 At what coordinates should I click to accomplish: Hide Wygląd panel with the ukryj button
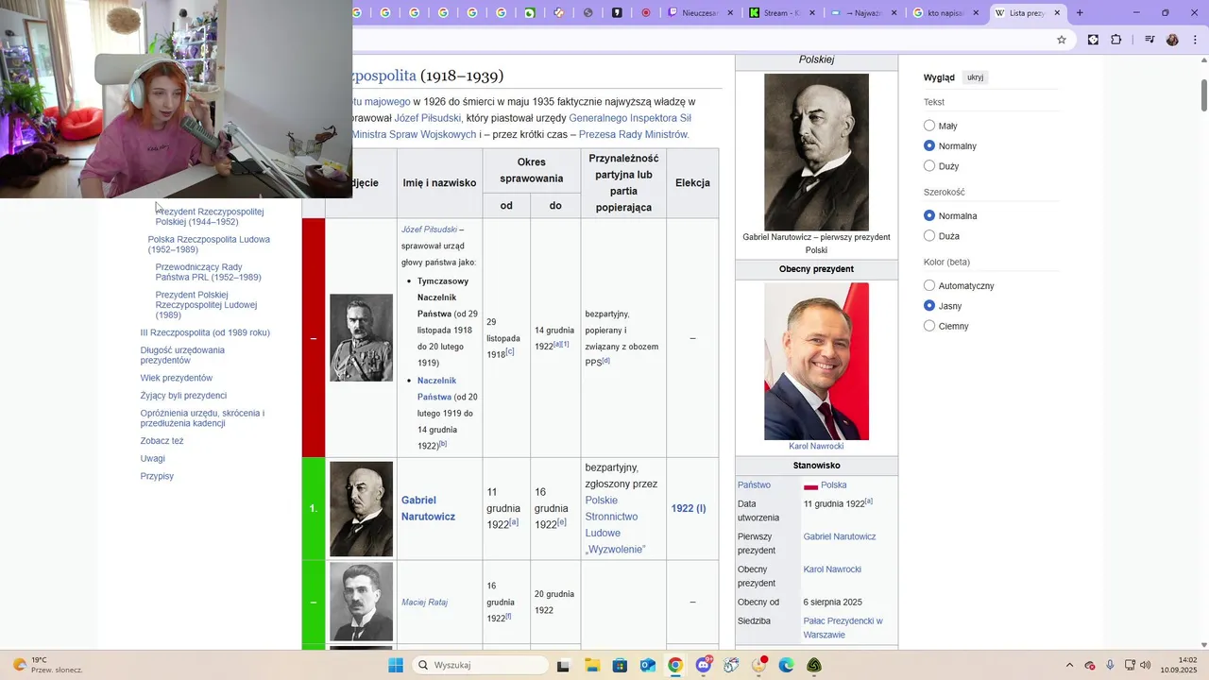point(975,77)
